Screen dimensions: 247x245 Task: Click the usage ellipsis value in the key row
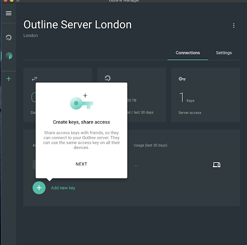pyautogui.click(x=136, y=166)
